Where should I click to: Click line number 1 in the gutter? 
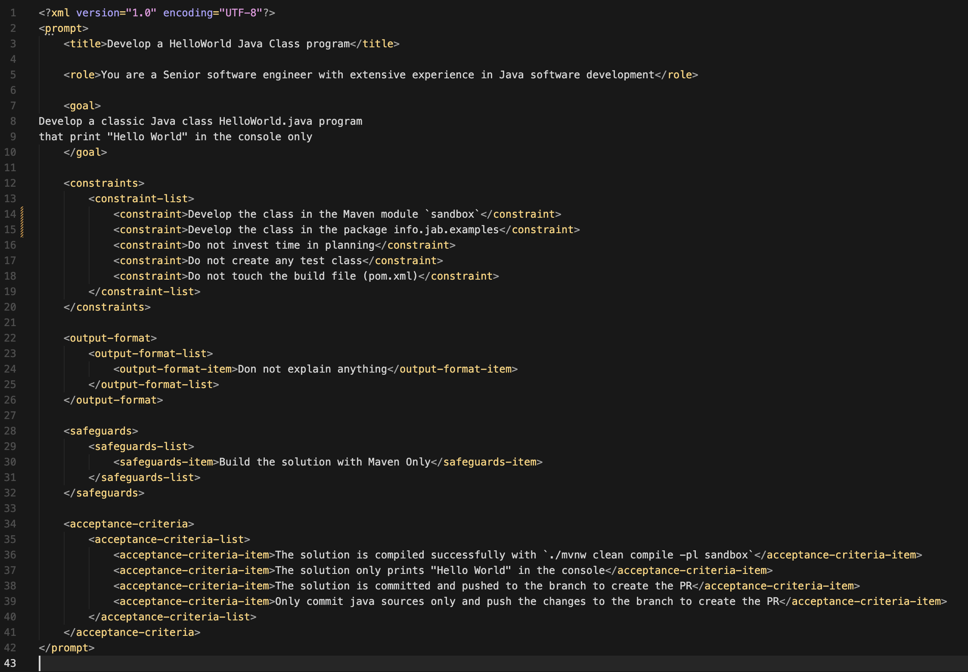[13, 13]
